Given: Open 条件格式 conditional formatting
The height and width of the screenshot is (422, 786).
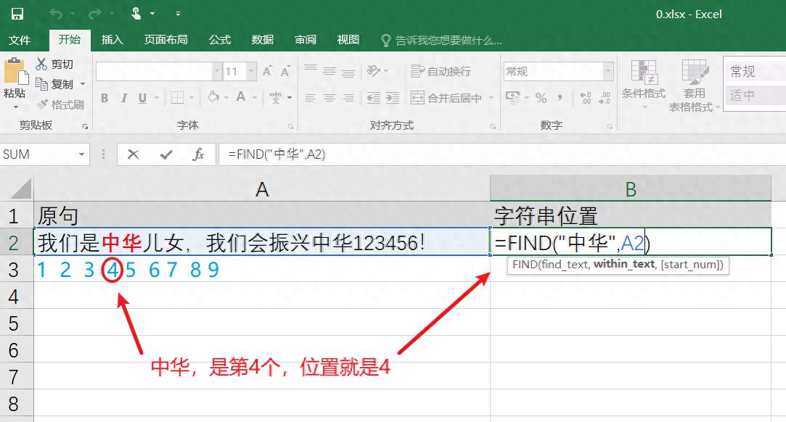Looking at the screenshot, I should 644,85.
